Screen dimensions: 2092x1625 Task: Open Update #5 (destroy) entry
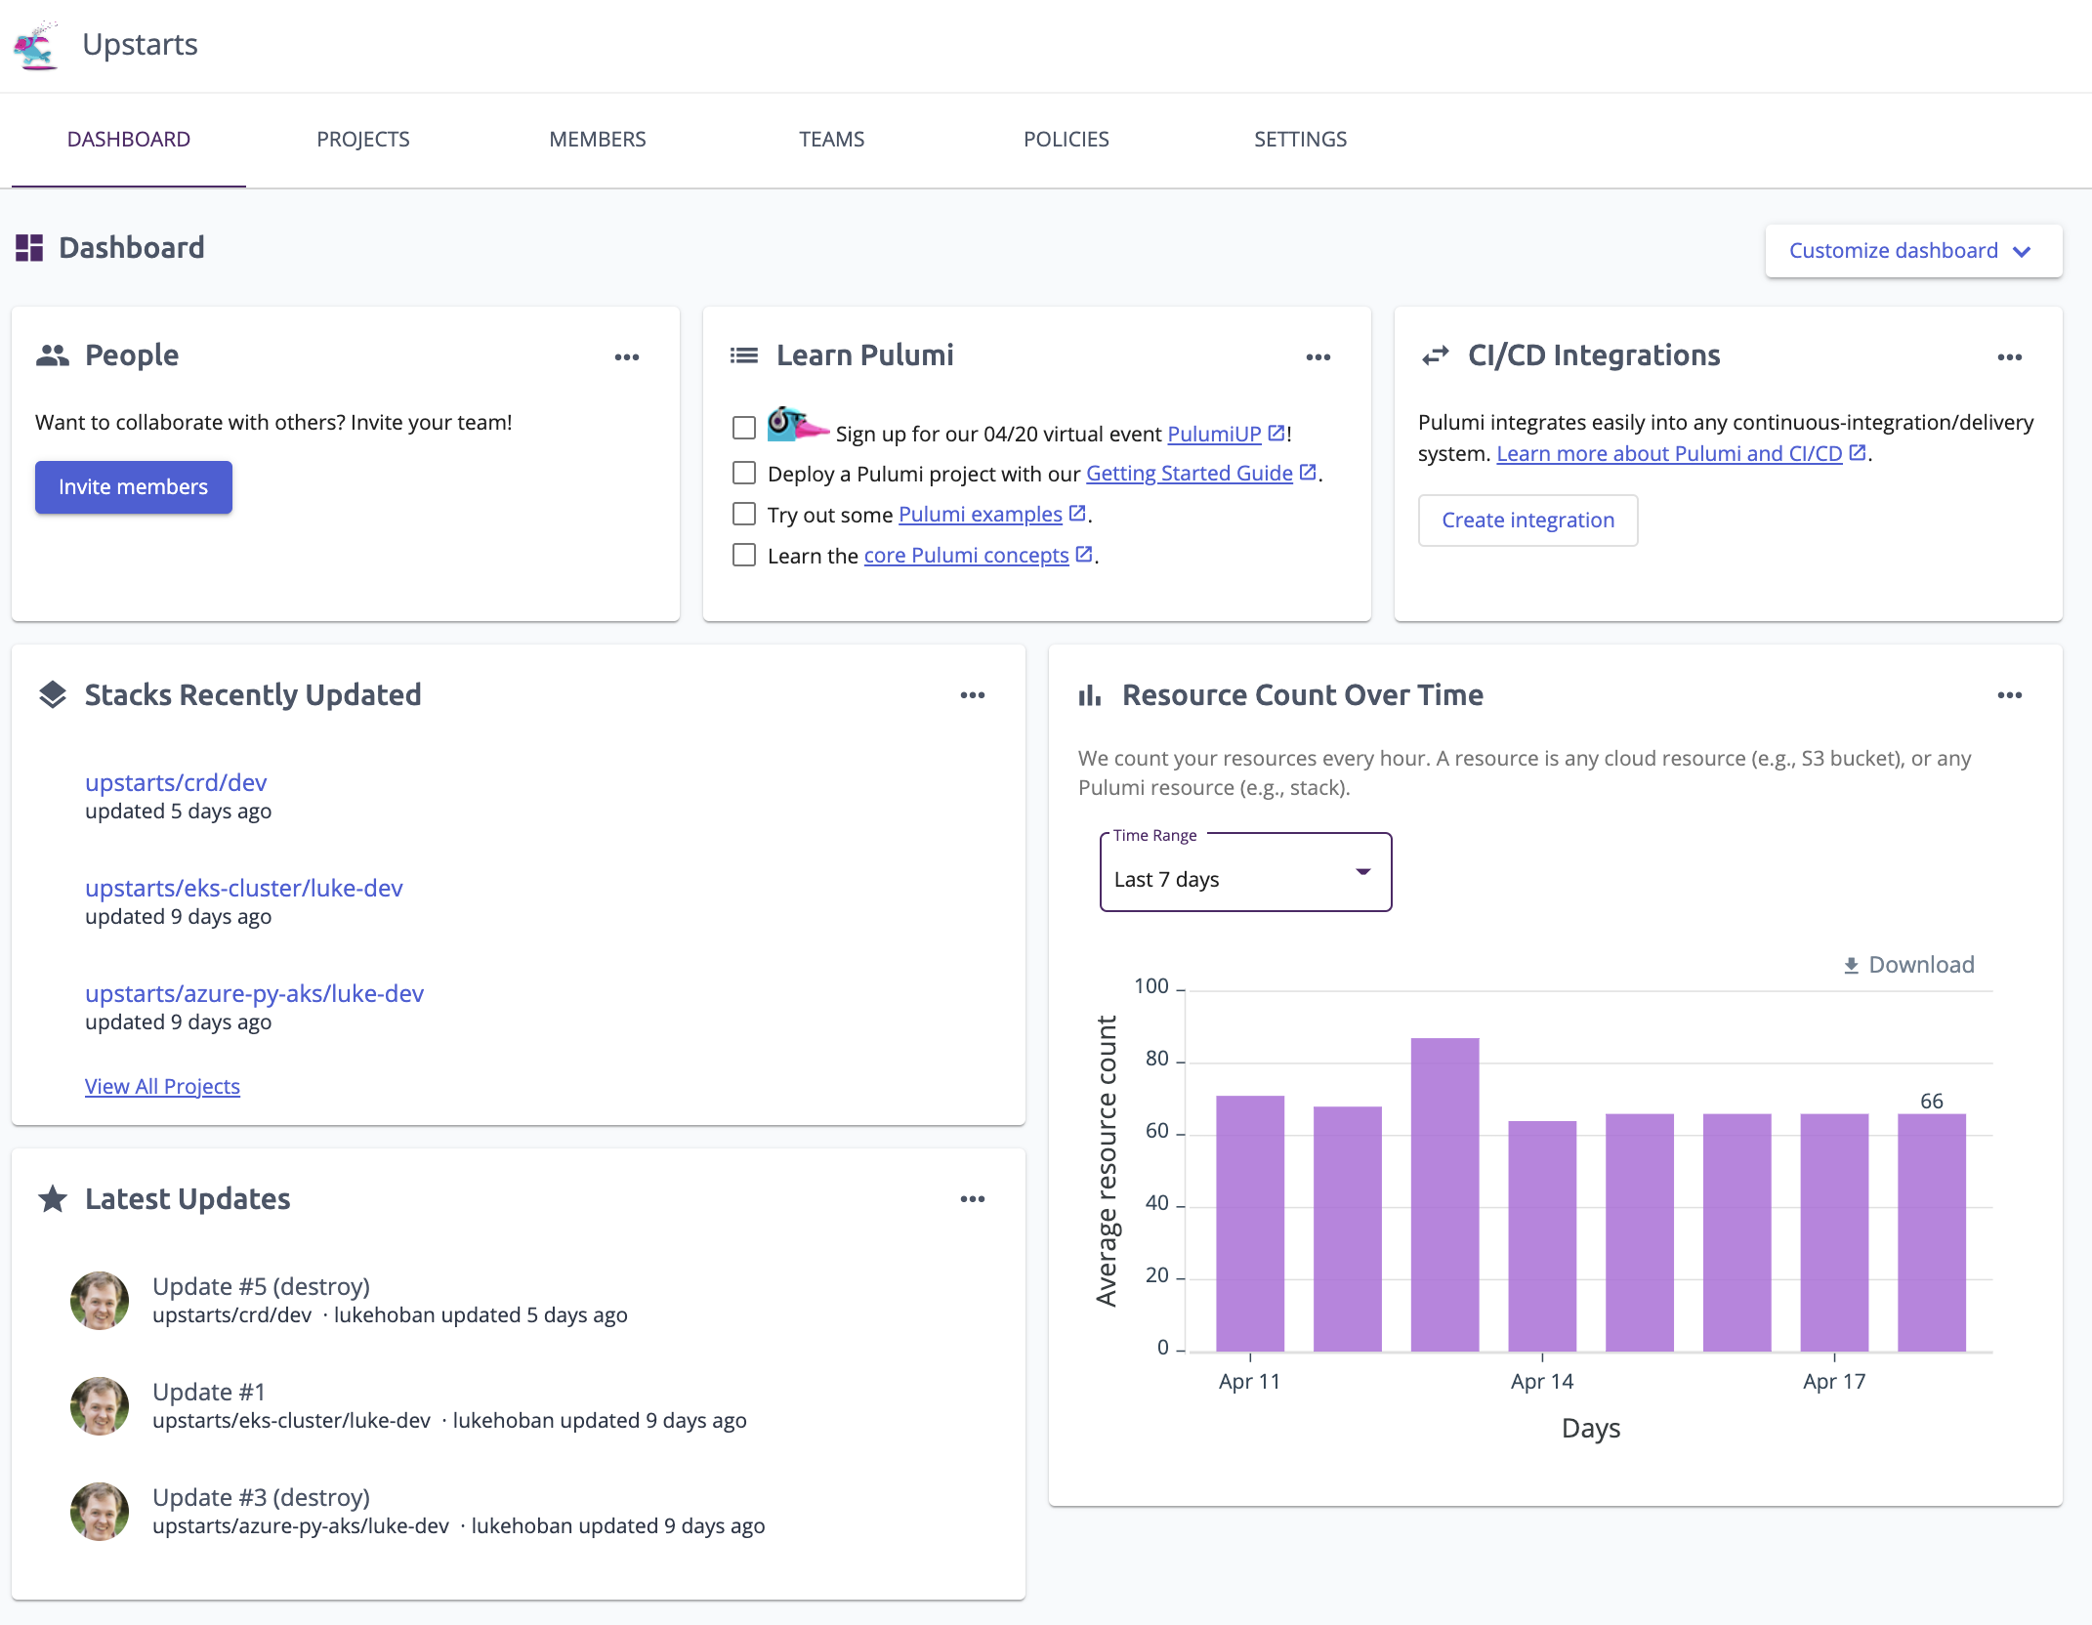(262, 1287)
